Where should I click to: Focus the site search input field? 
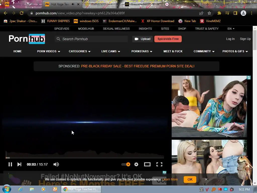point(91,39)
